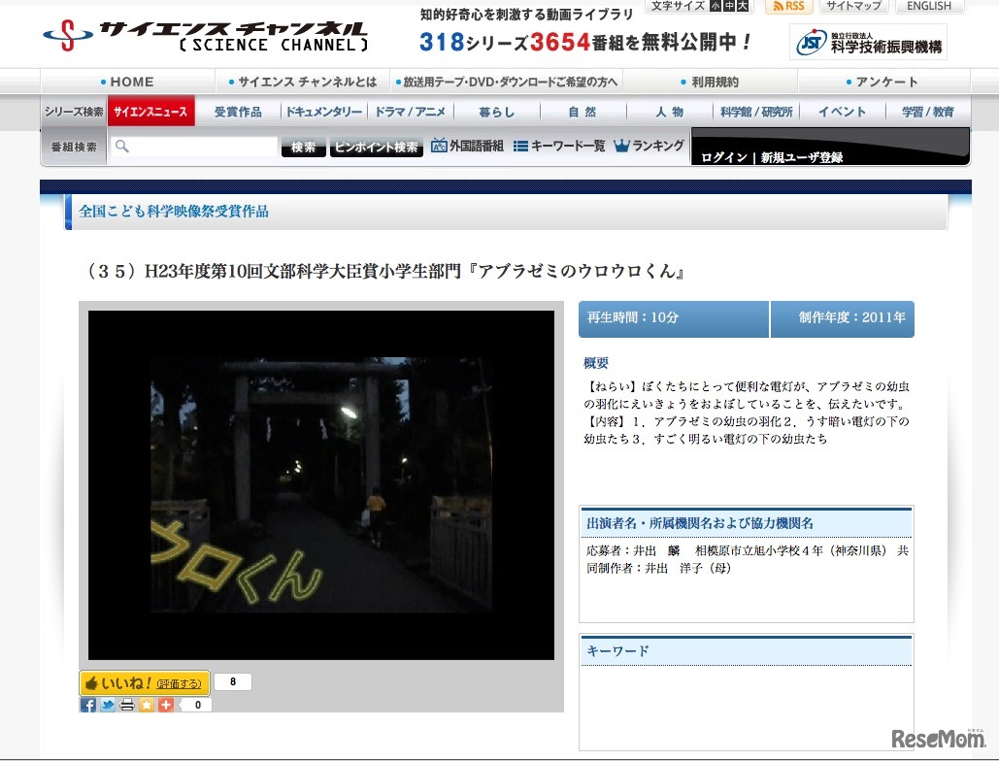
Task: Select ドラマ/アニメ tab
Action: (x=411, y=112)
